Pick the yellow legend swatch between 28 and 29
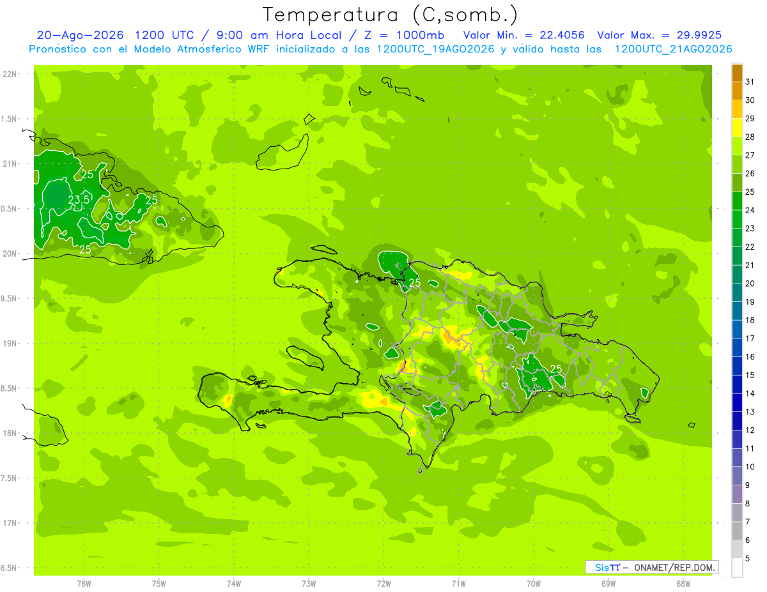The height and width of the screenshot is (592, 767). (x=737, y=128)
